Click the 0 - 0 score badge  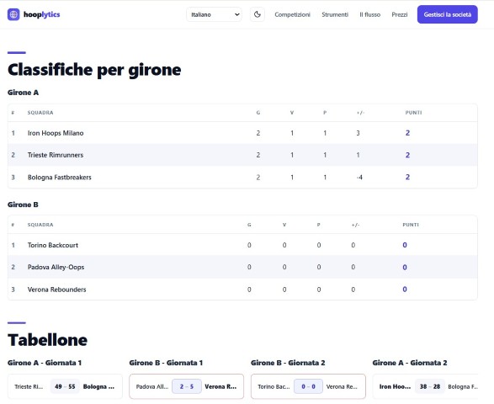(308, 386)
